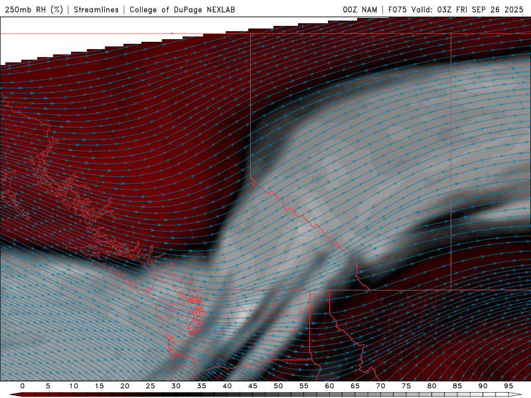Click the colorbar label '90'
Screen dimensions: 531x398
483,386
